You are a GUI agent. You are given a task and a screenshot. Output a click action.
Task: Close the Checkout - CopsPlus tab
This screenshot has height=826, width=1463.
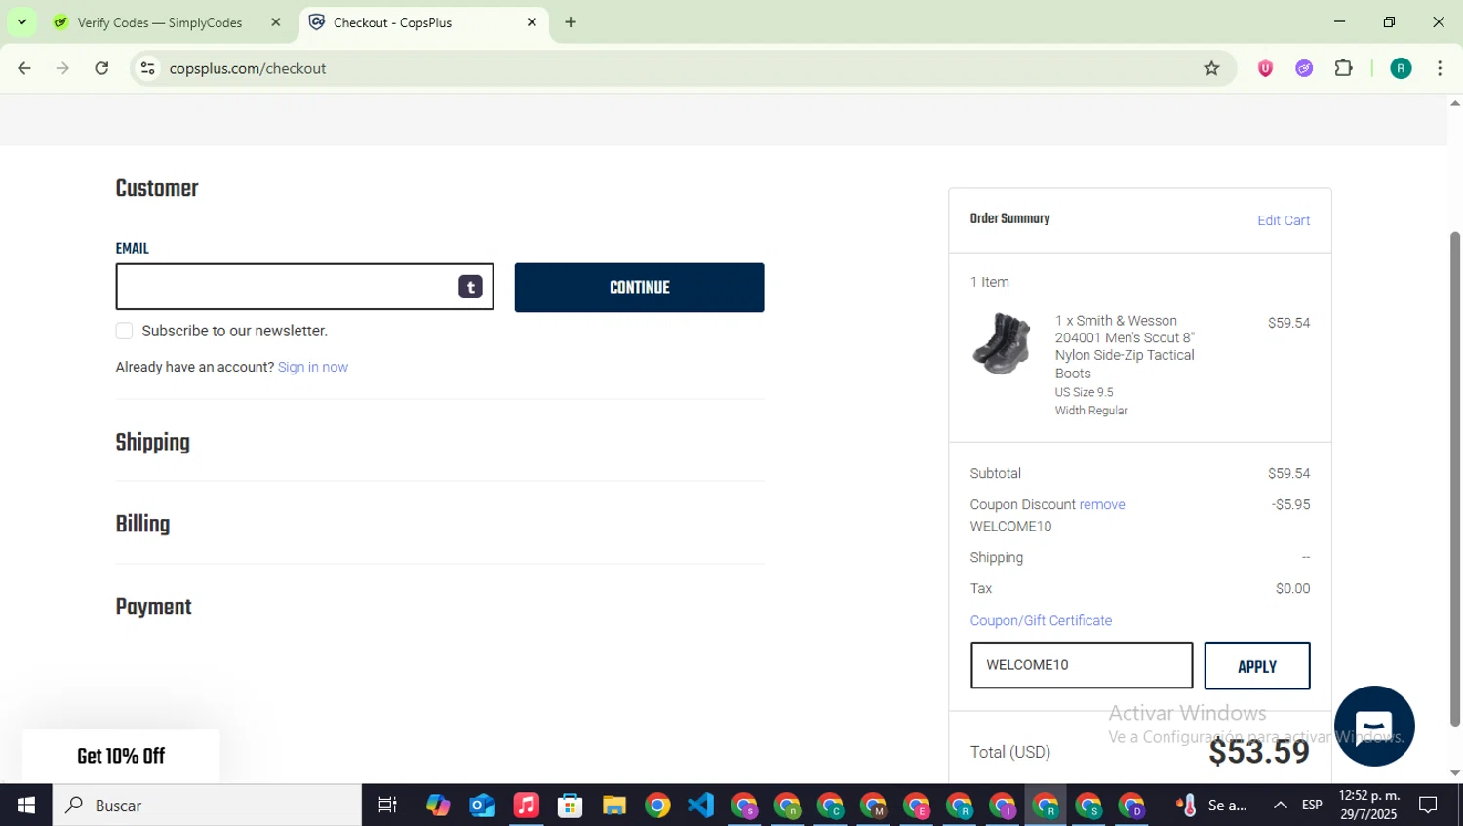[532, 22]
